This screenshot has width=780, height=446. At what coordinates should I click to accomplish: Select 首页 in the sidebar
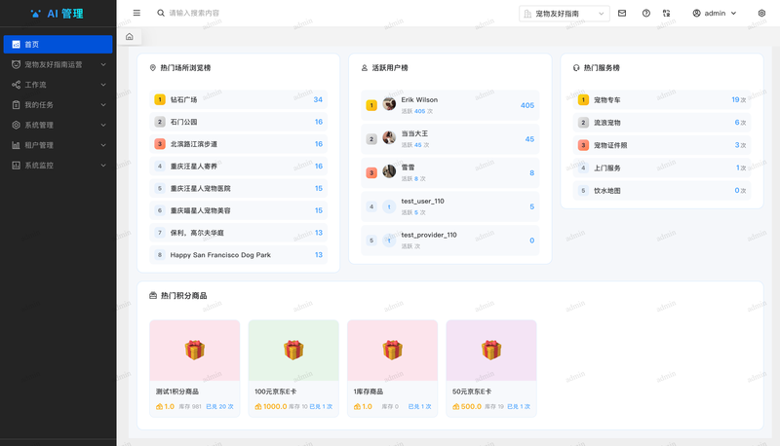(x=58, y=44)
